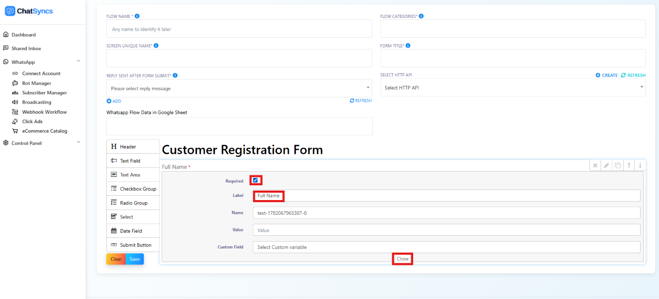
Task: Expand the Control Panel menu chevron
Action: click(x=78, y=142)
